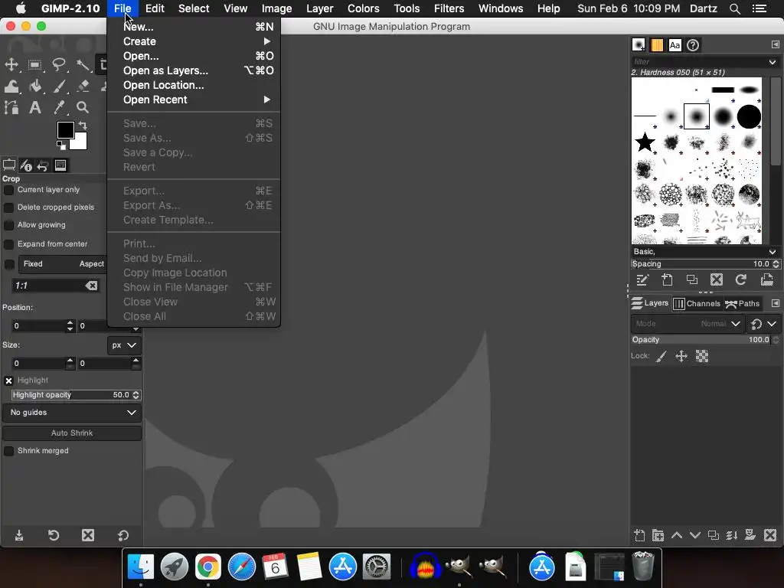The height and width of the screenshot is (588, 784).
Task: Lock pixels brush icon in Layers
Action: point(661,357)
